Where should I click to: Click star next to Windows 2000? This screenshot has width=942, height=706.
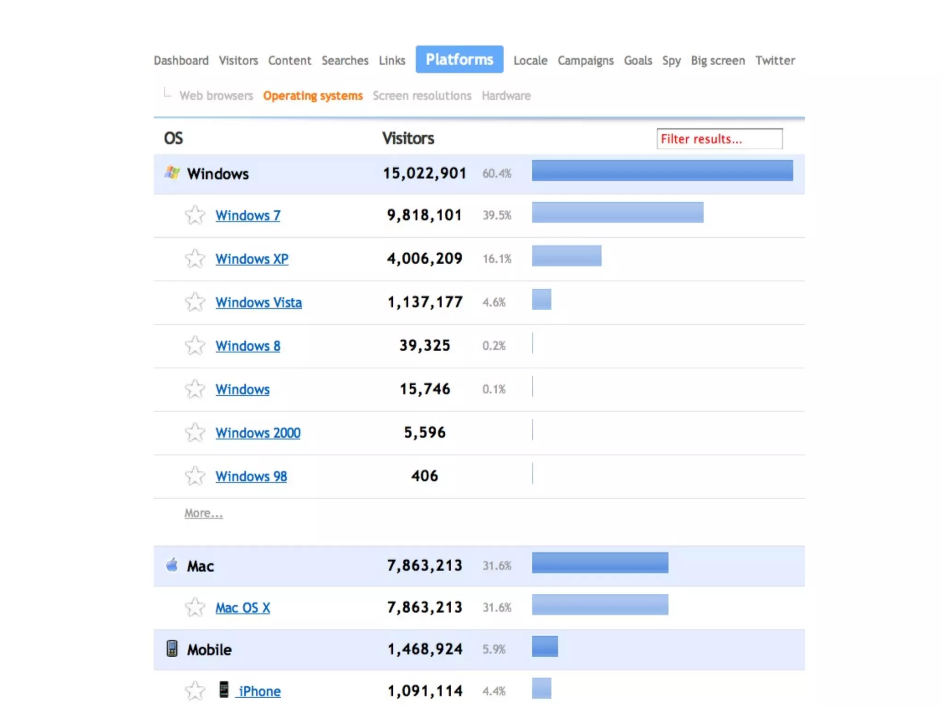[x=195, y=433]
